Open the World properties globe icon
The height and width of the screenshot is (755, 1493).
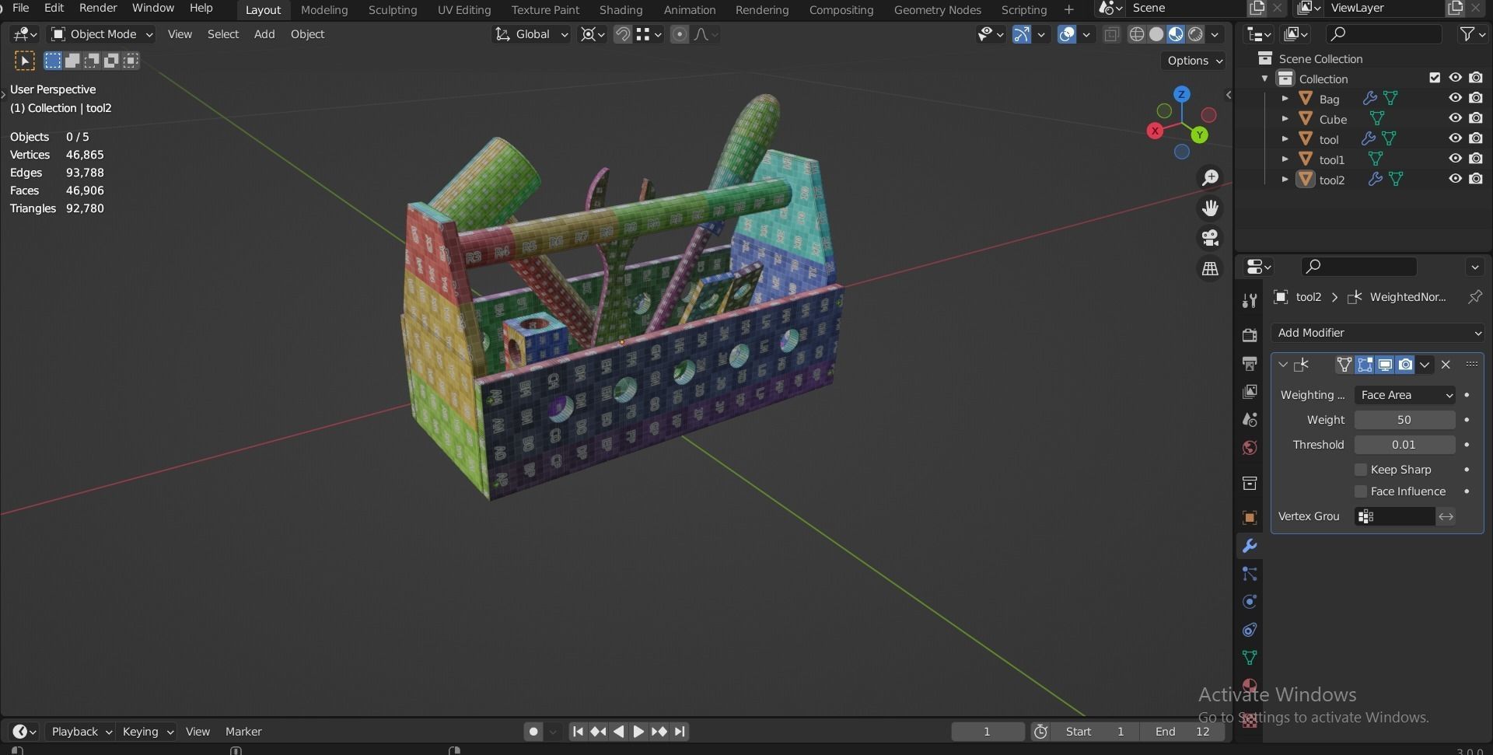(1250, 447)
